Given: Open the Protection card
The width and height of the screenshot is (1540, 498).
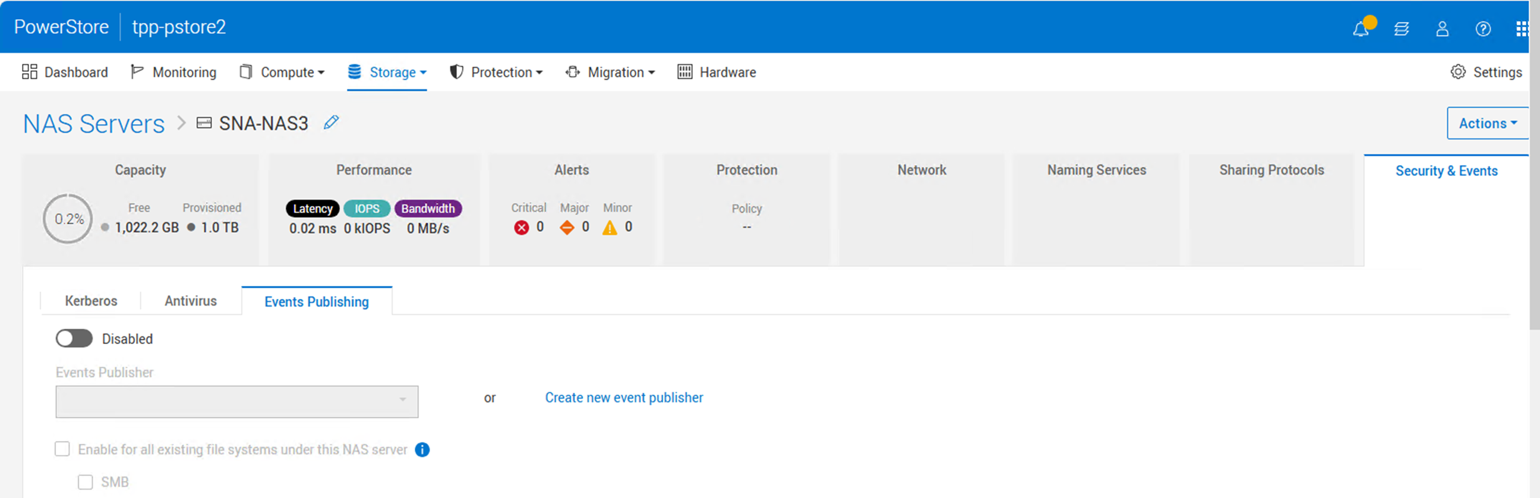Looking at the screenshot, I should coord(747,210).
